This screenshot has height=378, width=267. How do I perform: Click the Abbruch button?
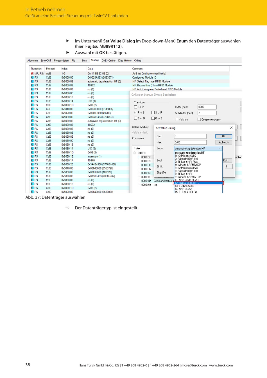224,142
